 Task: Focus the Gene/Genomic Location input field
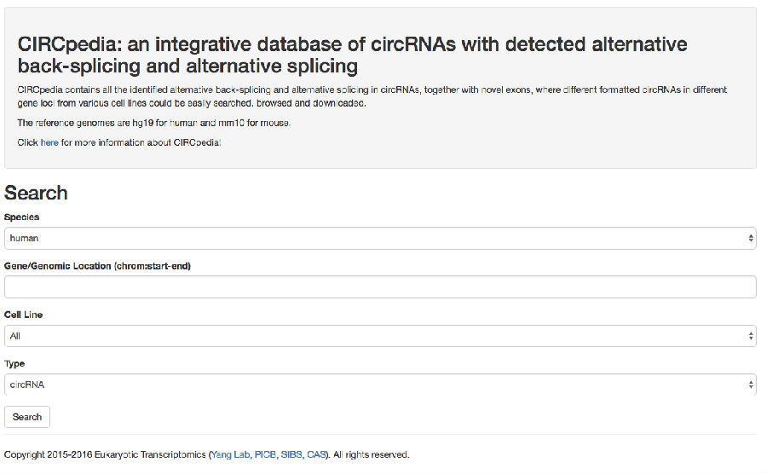[380, 286]
